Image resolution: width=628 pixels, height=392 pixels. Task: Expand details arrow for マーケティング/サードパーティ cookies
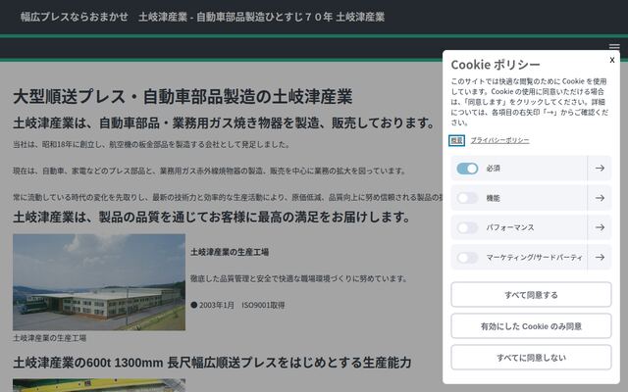(x=600, y=257)
